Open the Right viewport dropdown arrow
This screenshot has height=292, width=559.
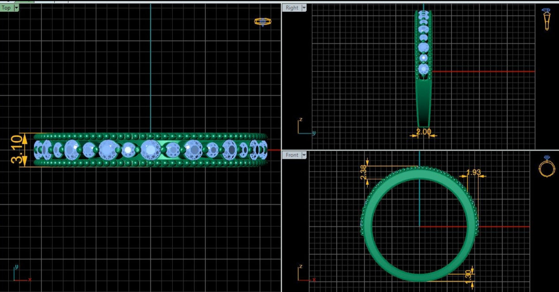[x=304, y=7]
